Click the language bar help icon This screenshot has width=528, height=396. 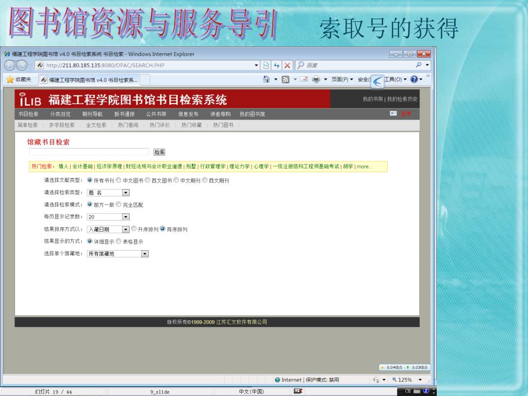coord(426,391)
